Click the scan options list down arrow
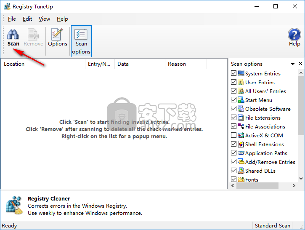 click(x=301, y=179)
